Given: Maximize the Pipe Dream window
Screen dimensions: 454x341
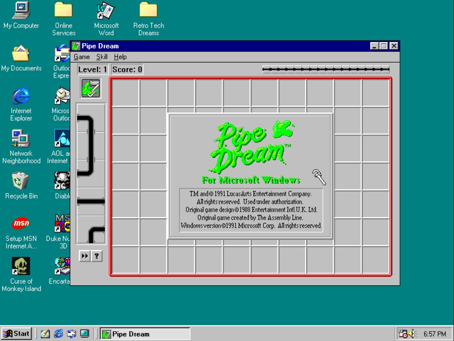Looking at the screenshot, I should point(384,46).
